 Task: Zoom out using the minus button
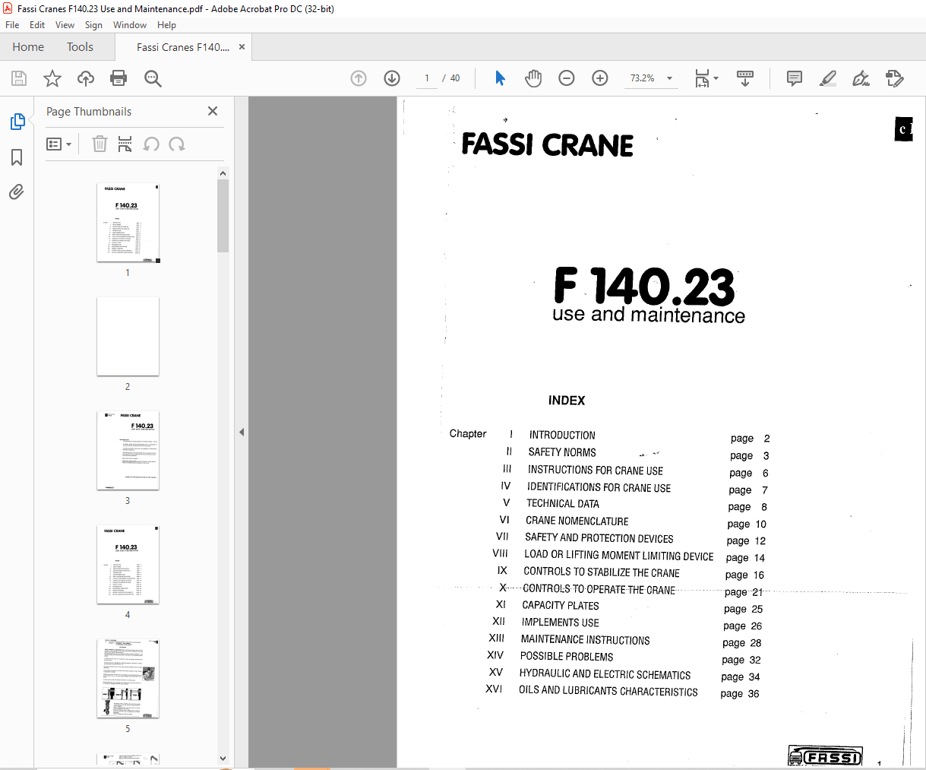[x=566, y=78]
